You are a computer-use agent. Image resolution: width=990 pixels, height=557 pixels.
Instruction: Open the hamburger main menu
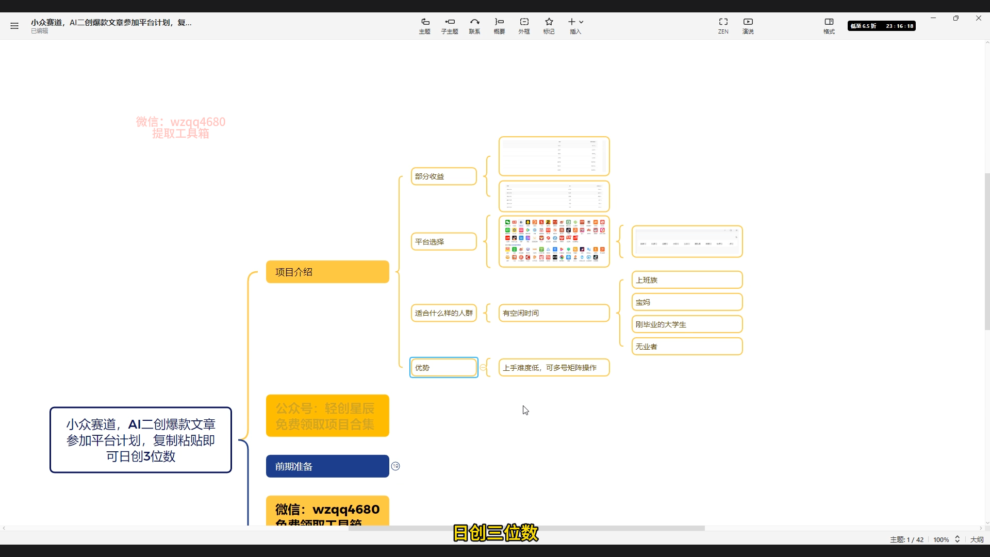tap(14, 26)
